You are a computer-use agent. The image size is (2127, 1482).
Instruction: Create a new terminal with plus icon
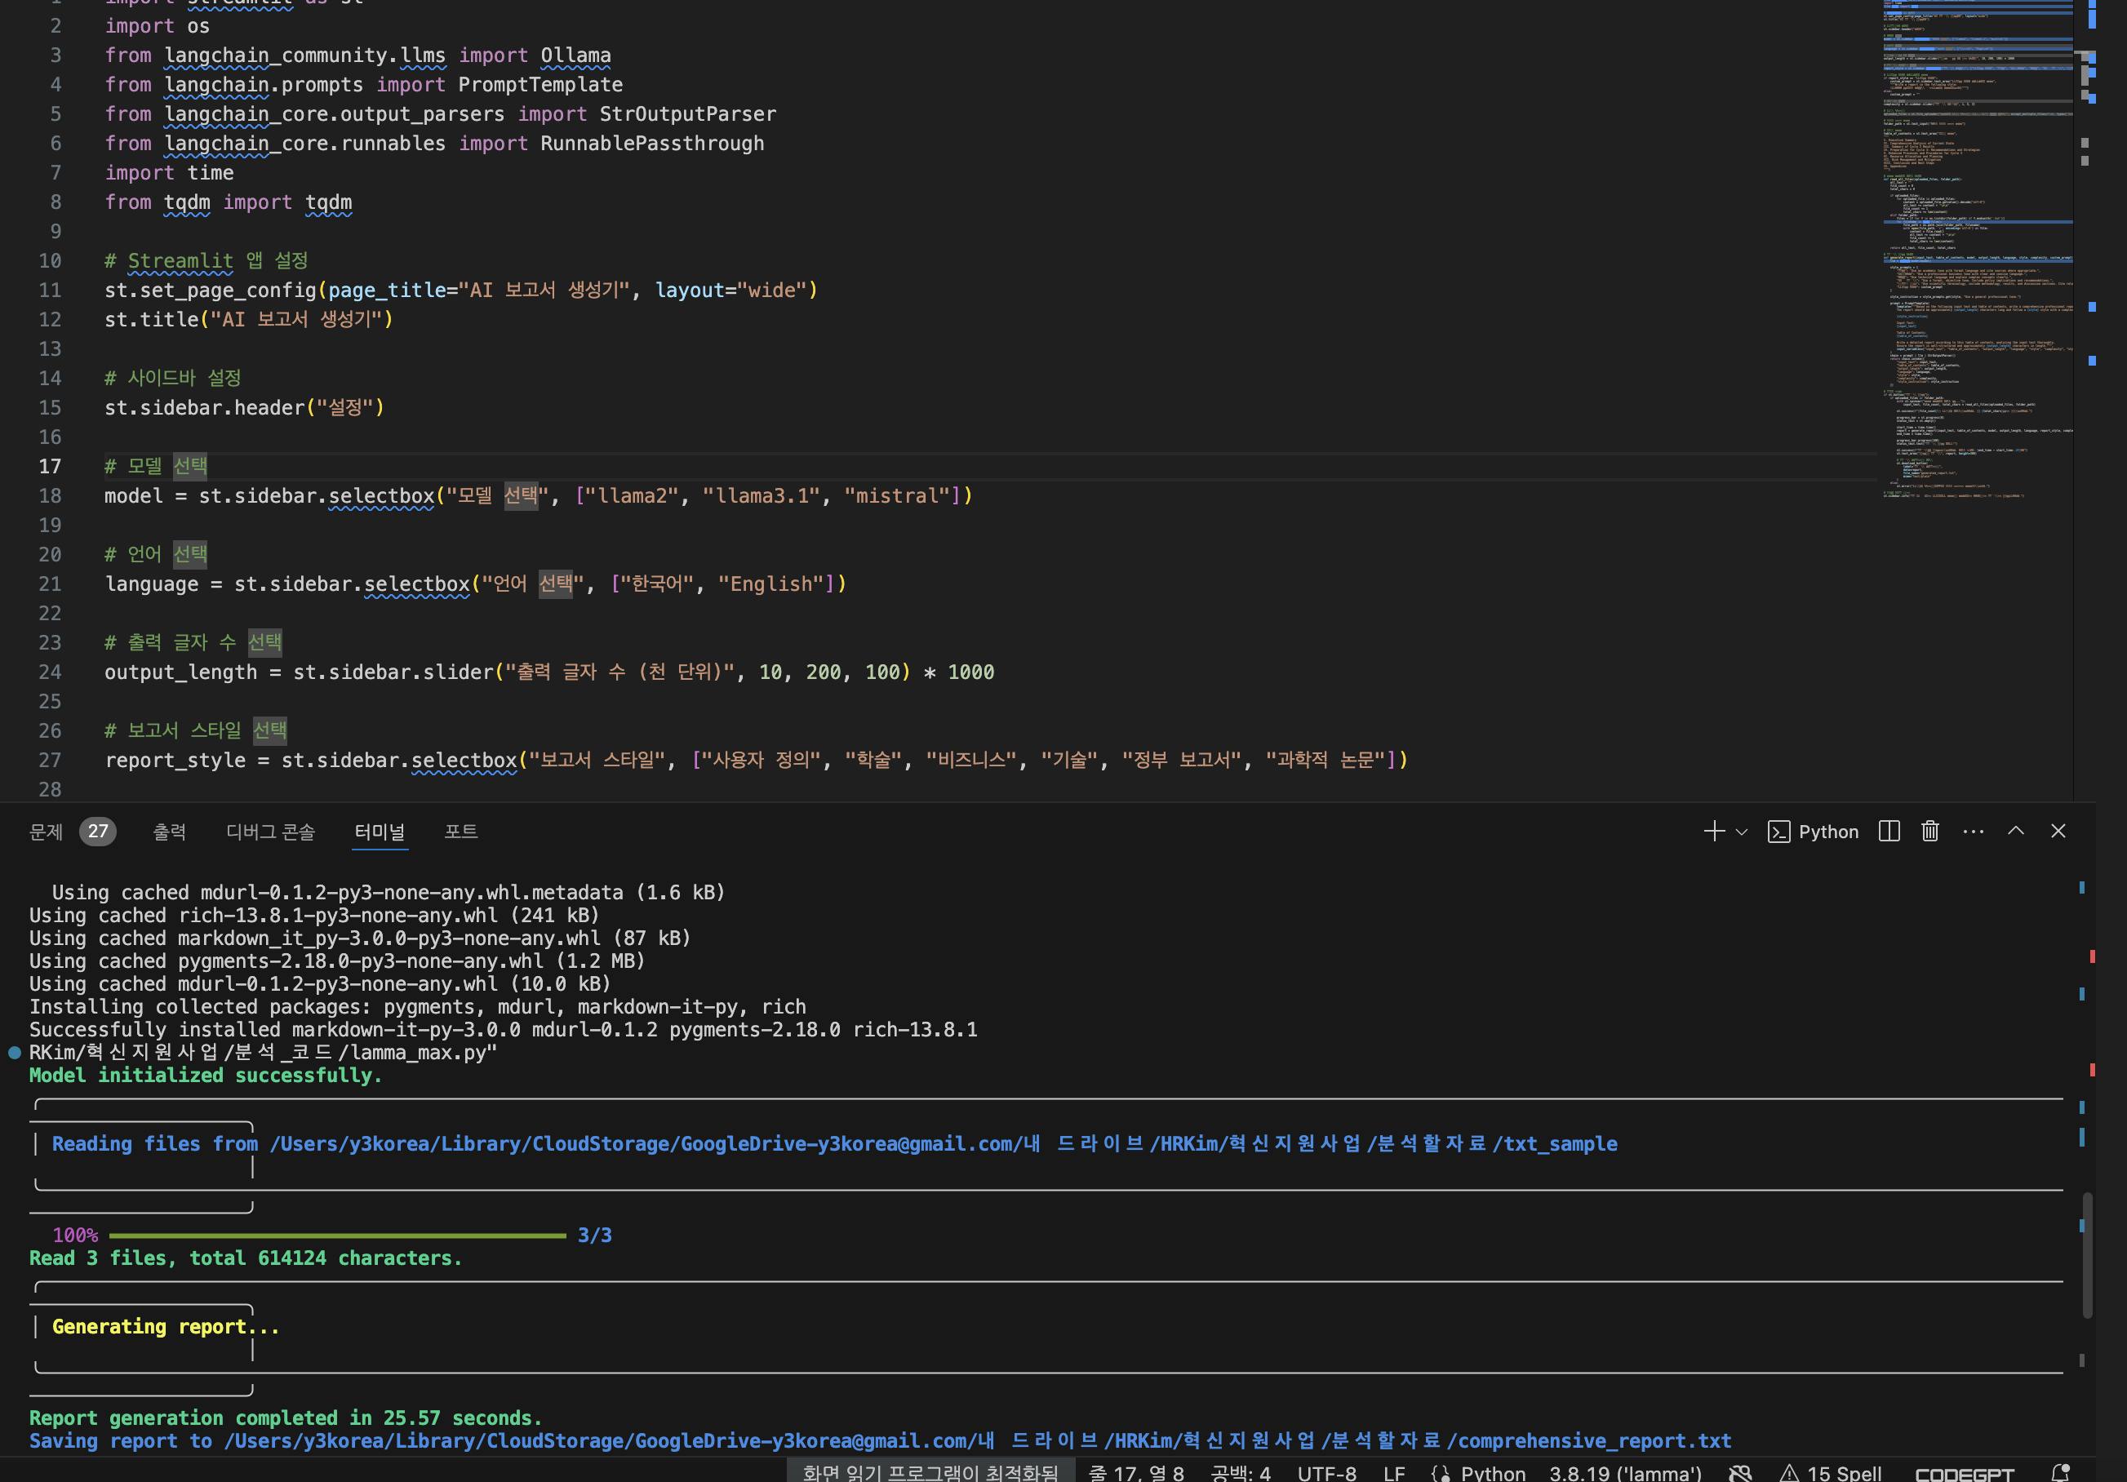coord(1713,831)
